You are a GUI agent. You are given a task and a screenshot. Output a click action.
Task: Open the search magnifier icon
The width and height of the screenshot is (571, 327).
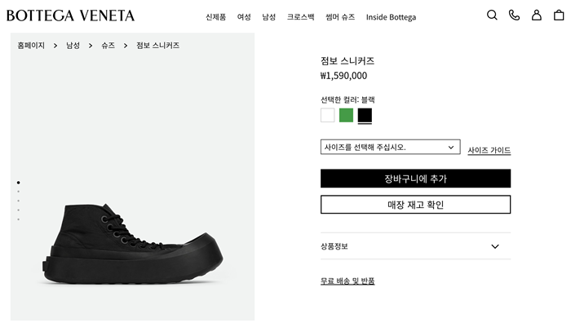pyautogui.click(x=492, y=15)
